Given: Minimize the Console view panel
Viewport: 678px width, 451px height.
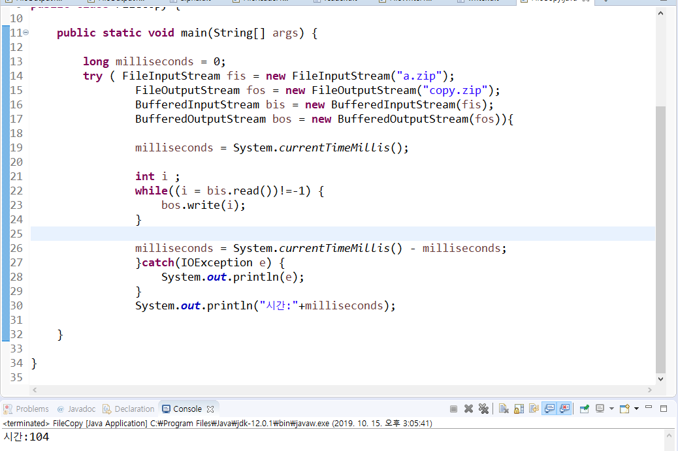Looking at the screenshot, I should coord(648,407).
